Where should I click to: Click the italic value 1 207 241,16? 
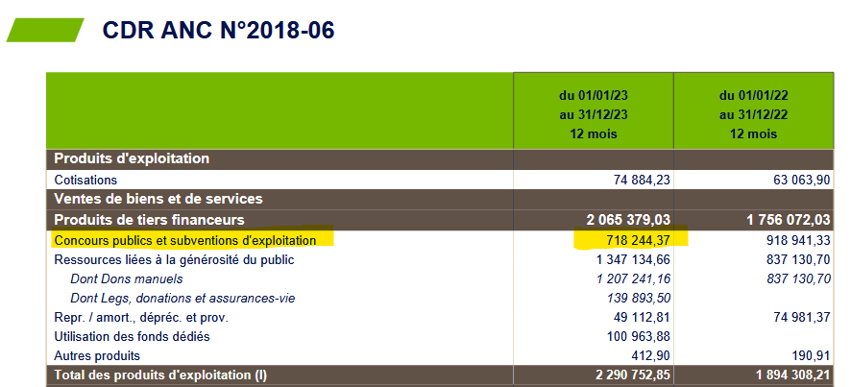click(x=633, y=279)
